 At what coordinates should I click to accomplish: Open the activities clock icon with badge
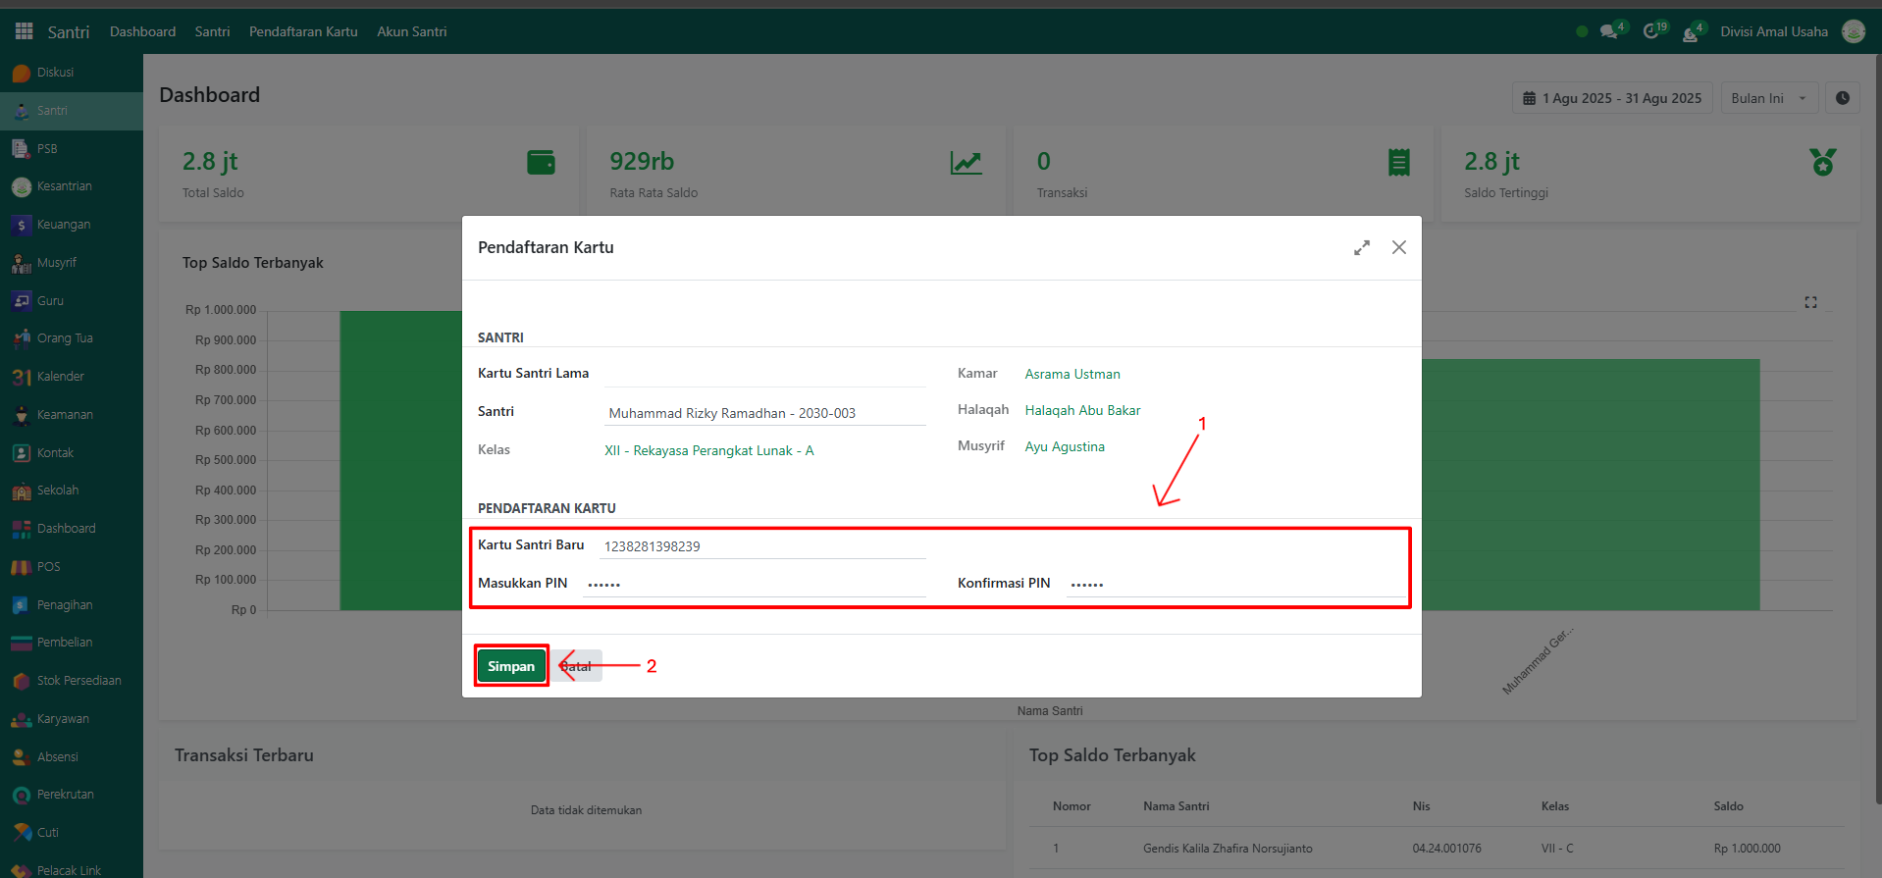[x=1651, y=31]
